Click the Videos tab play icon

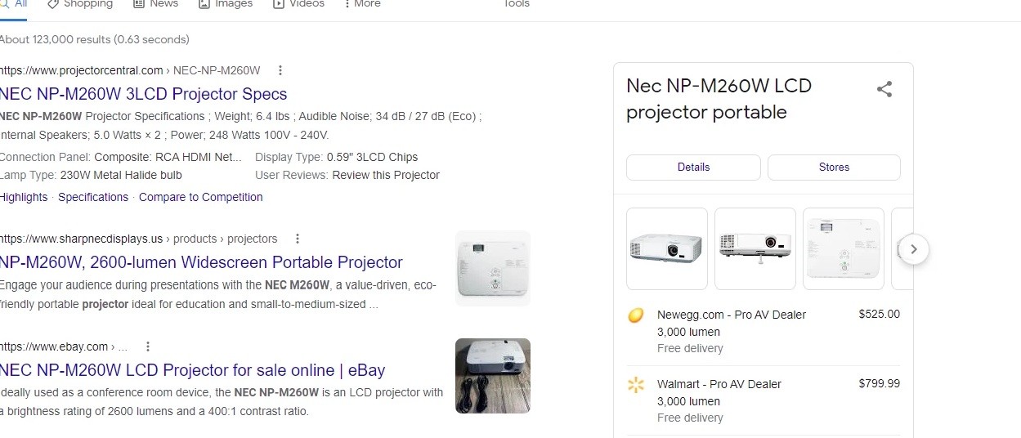(x=279, y=4)
